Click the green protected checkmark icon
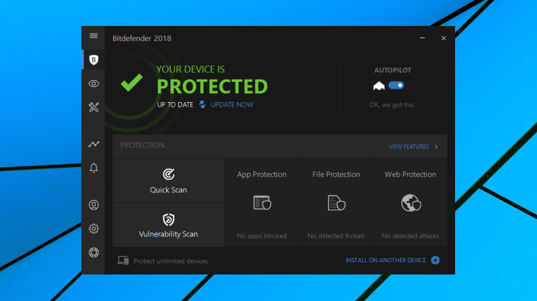The image size is (537, 301). pos(132,82)
